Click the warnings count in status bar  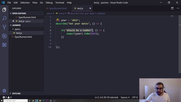[10, 97]
